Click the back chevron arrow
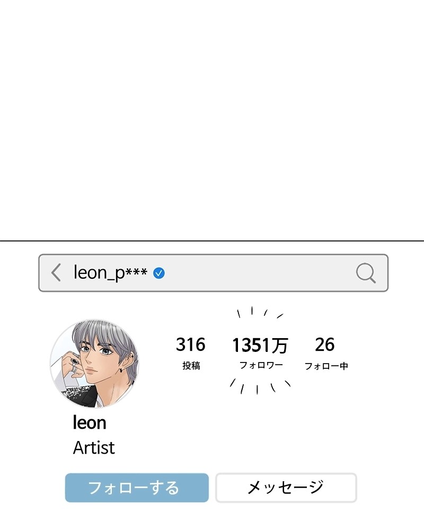 click(x=56, y=272)
